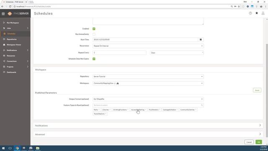Open the Workspace dropdown
The image size is (268, 151).
pos(148,83)
